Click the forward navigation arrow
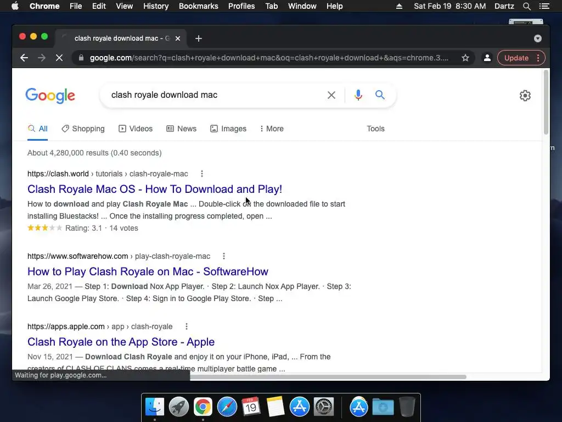562x422 pixels. 42,58
